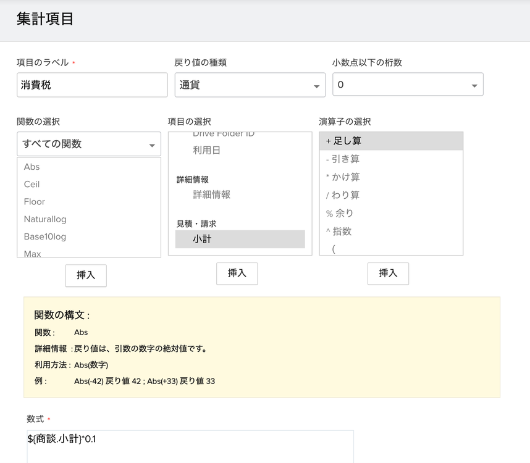
Task: Select the 利用日 field item
Action: 207,150
